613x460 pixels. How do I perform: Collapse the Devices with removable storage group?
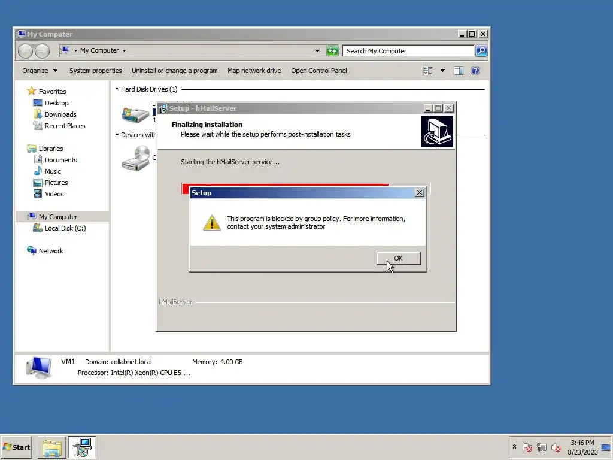pyautogui.click(x=117, y=135)
